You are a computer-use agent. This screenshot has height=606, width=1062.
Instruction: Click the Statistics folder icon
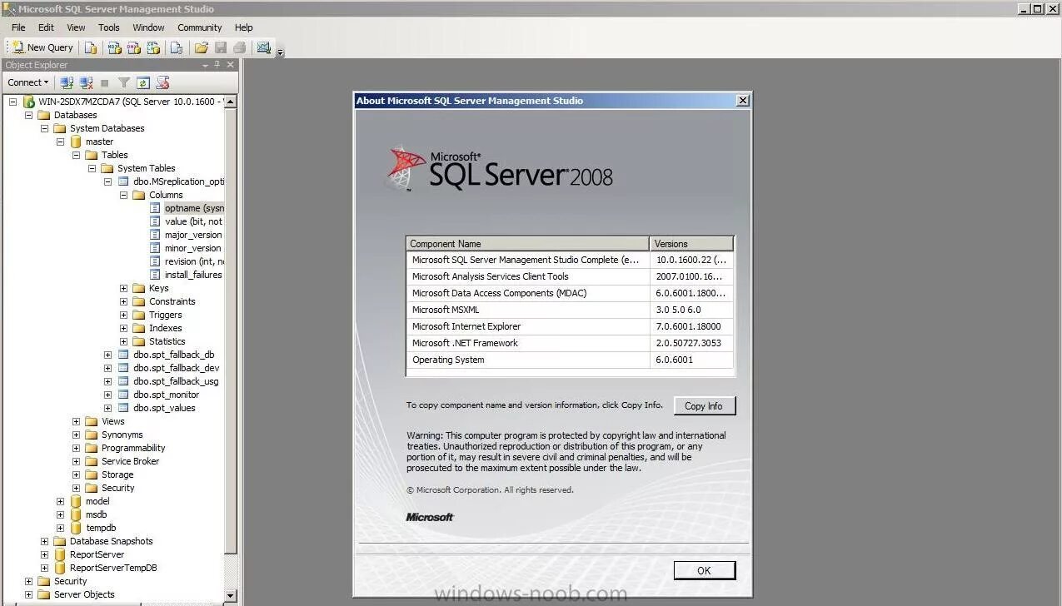(x=139, y=341)
